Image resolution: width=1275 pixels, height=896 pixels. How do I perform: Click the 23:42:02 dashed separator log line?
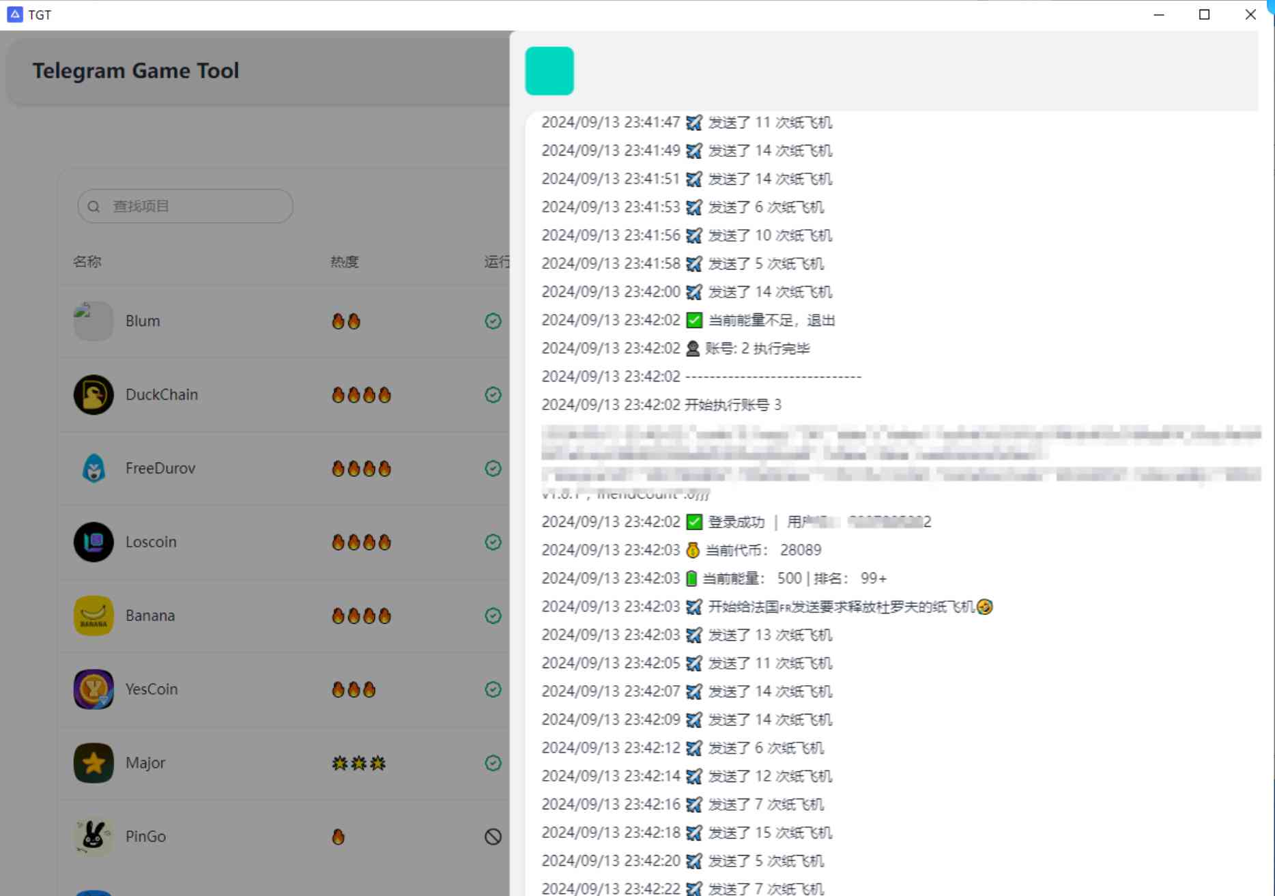tap(702, 376)
